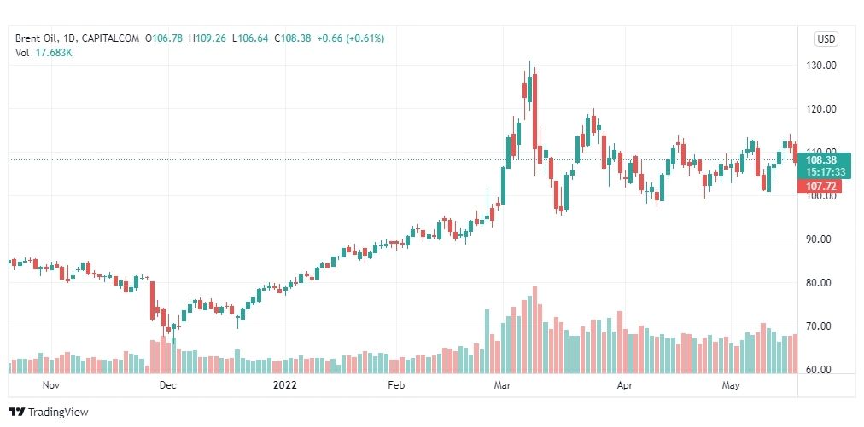Viewport: 864px width, 427px height.
Task: Click the red 107.72 price label
Action: click(x=820, y=187)
